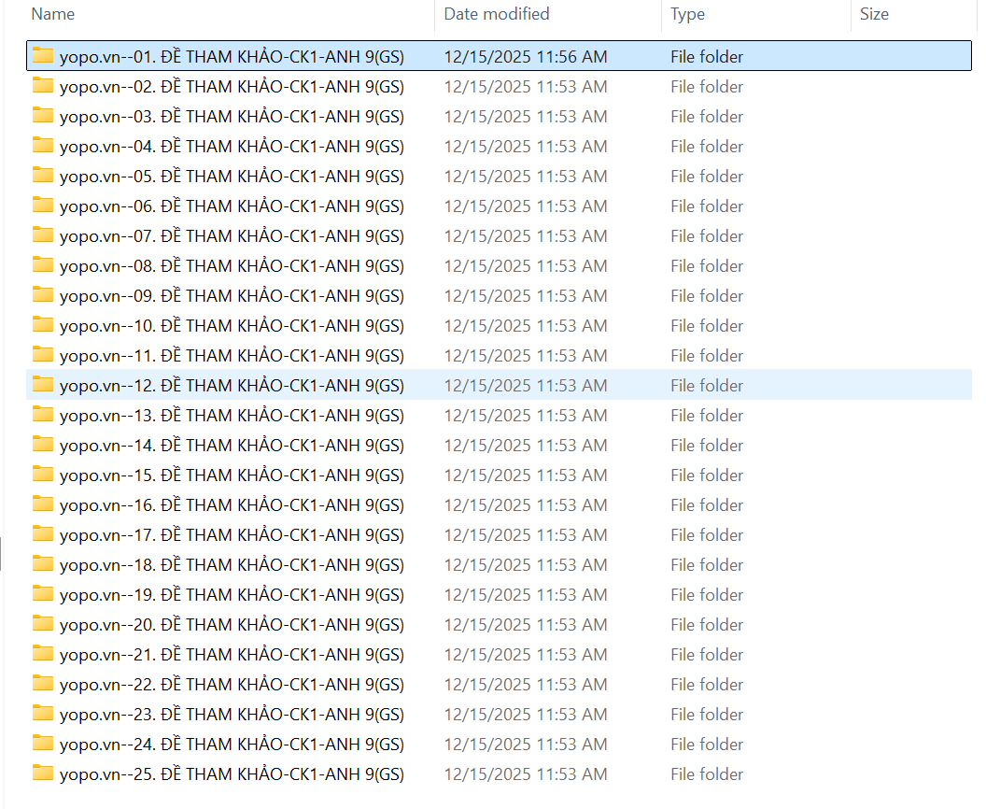Click the modified date of folder yopo.vn--24
This screenshot has width=986, height=809.
526,745
